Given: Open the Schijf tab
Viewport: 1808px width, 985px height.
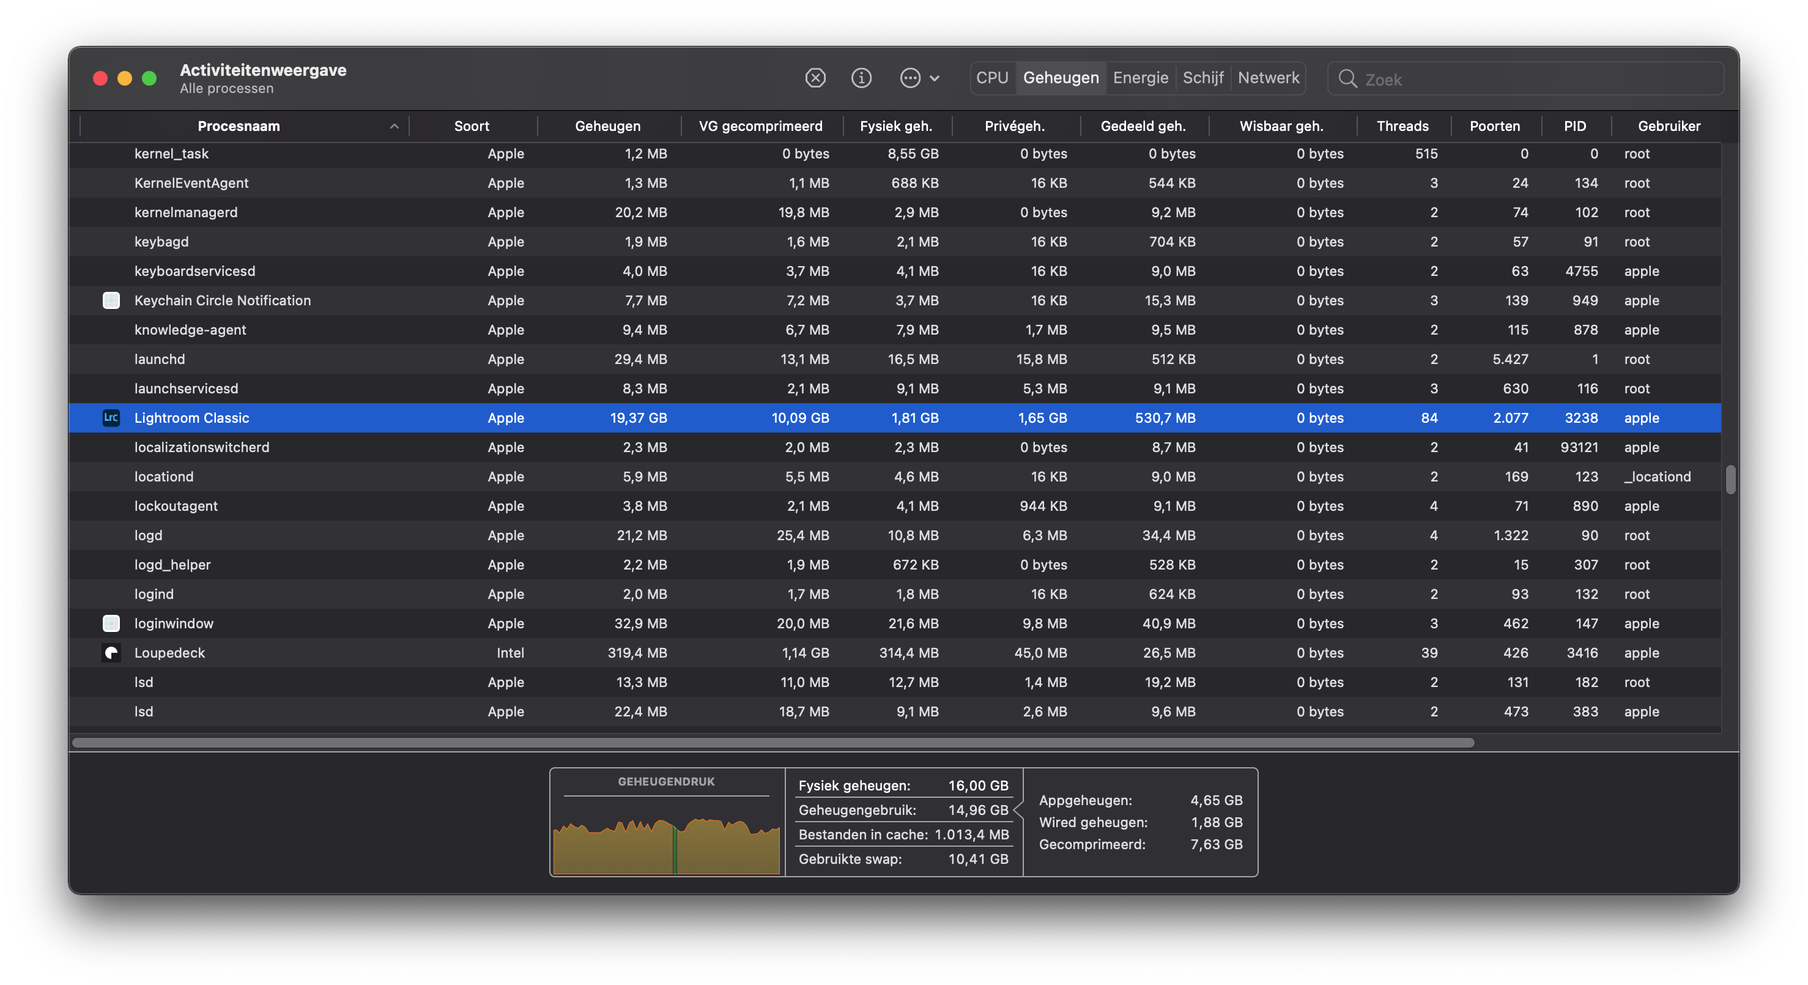Looking at the screenshot, I should (1202, 78).
